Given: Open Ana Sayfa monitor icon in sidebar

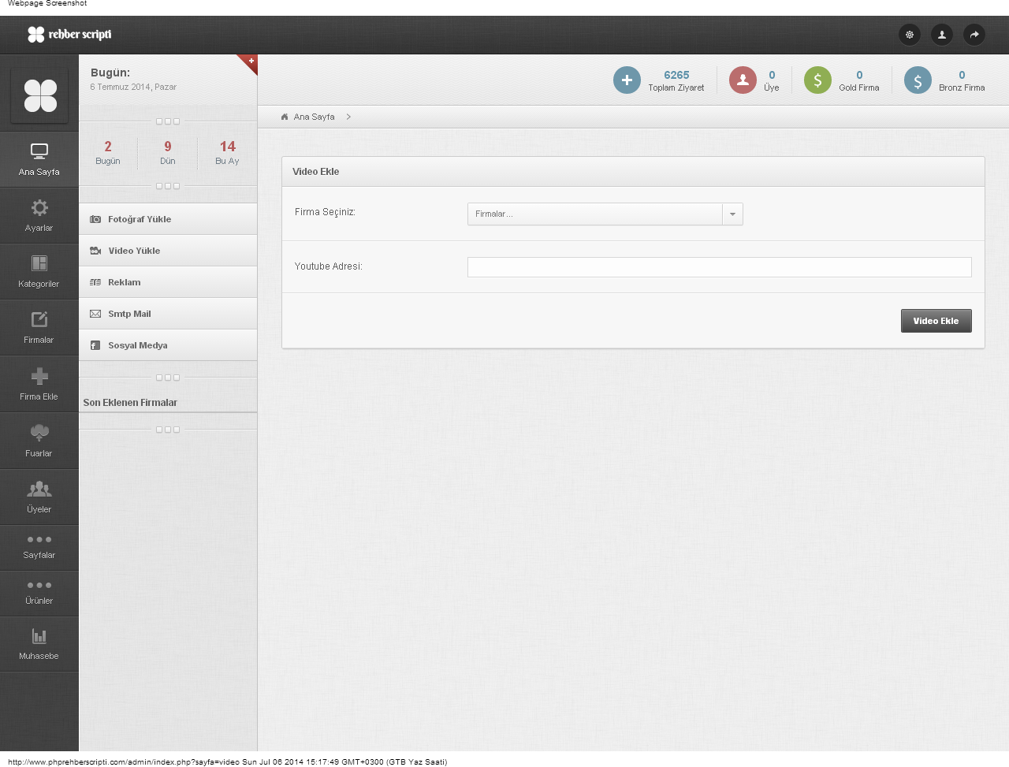Looking at the screenshot, I should [39, 151].
